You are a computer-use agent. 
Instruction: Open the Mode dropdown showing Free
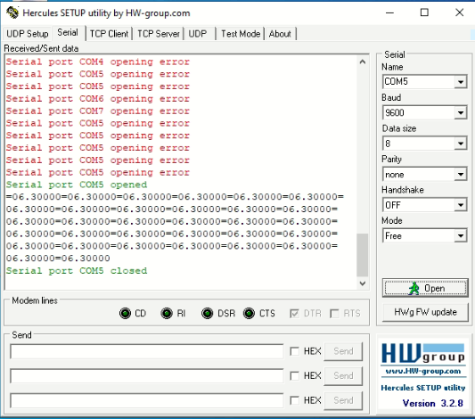point(461,235)
